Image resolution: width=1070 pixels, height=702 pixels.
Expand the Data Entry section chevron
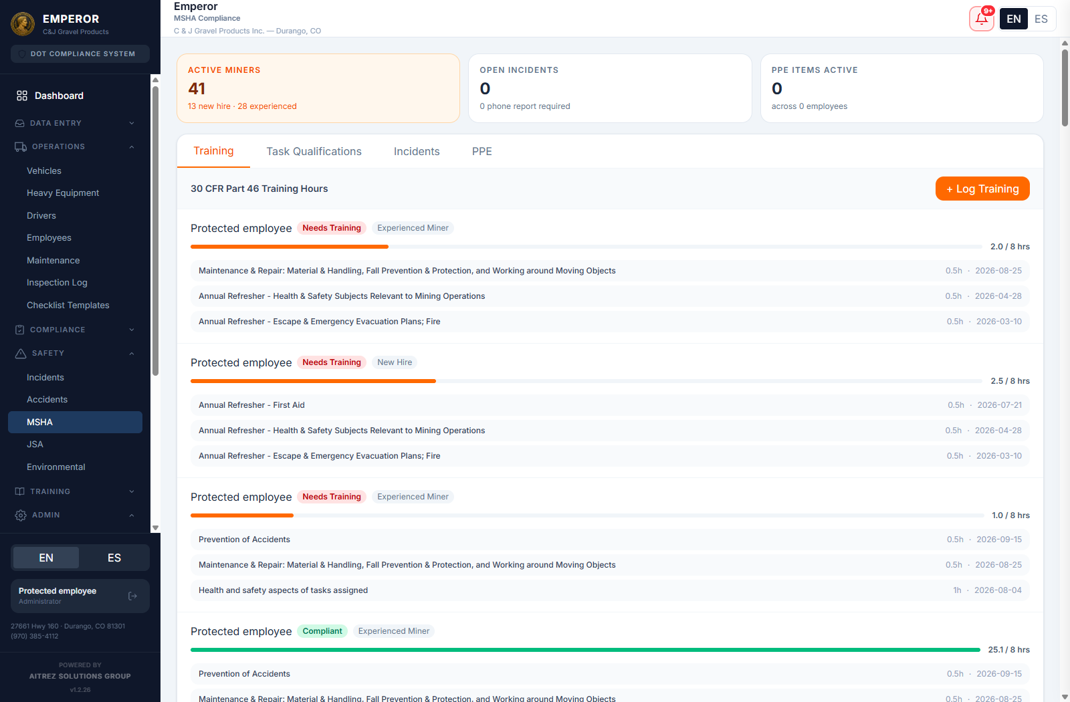pos(132,123)
